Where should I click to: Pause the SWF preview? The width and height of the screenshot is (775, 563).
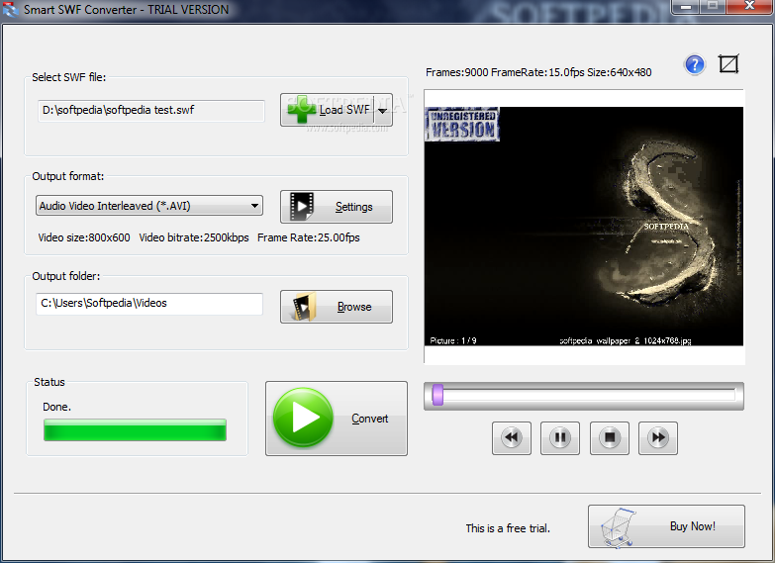point(560,437)
